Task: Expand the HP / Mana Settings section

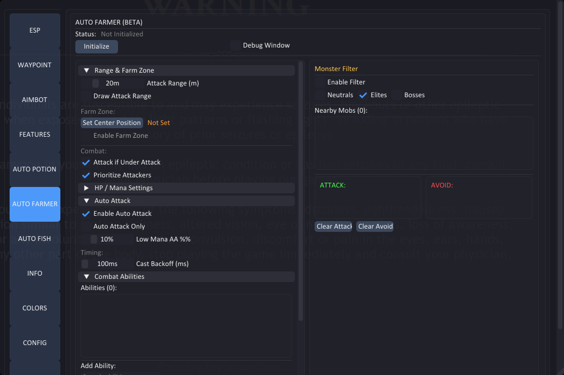Action: [x=87, y=188]
